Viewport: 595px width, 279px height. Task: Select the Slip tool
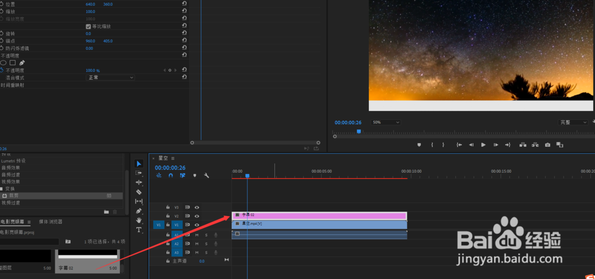tap(139, 201)
